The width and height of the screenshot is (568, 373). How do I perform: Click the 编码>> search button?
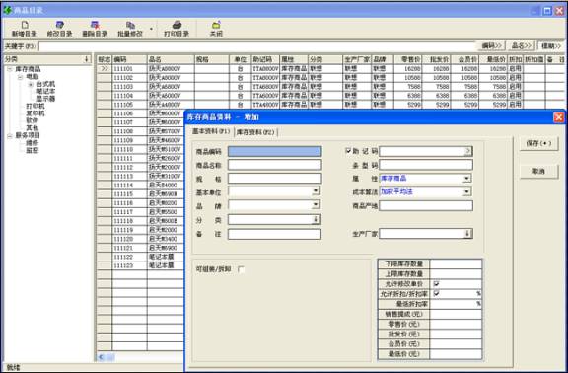click(491, 46)
